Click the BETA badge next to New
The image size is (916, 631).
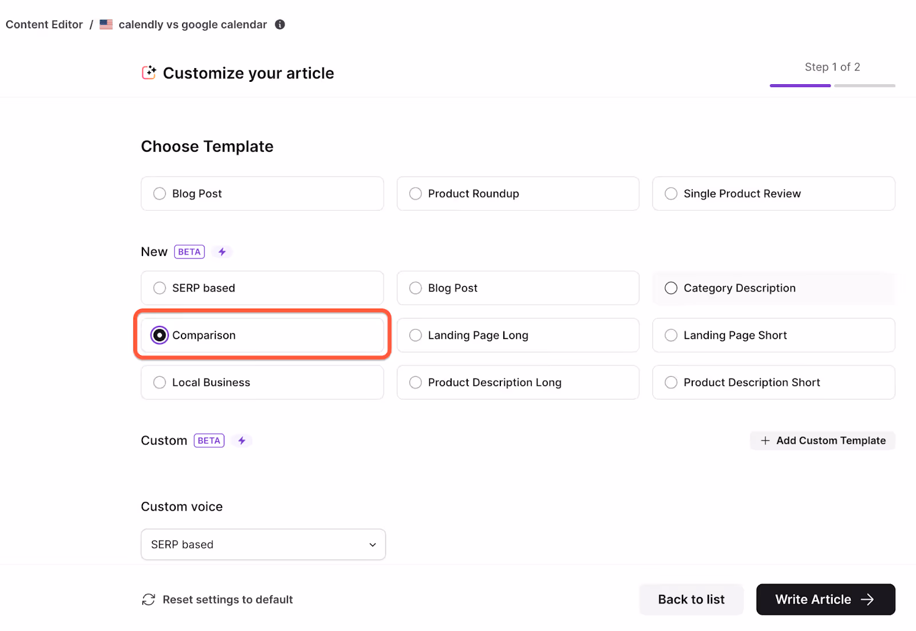point(189,252)
